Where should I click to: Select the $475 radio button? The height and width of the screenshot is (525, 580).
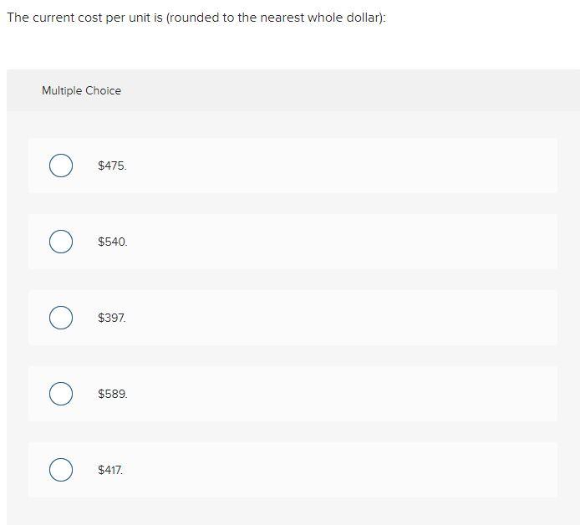(x=61, y=166)
